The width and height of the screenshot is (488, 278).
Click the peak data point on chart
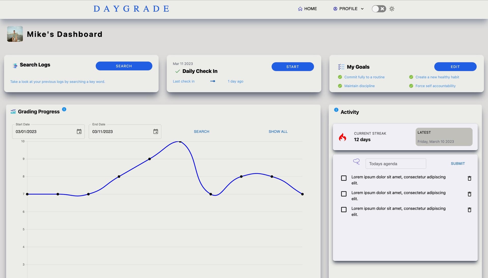tap(180, 142)
